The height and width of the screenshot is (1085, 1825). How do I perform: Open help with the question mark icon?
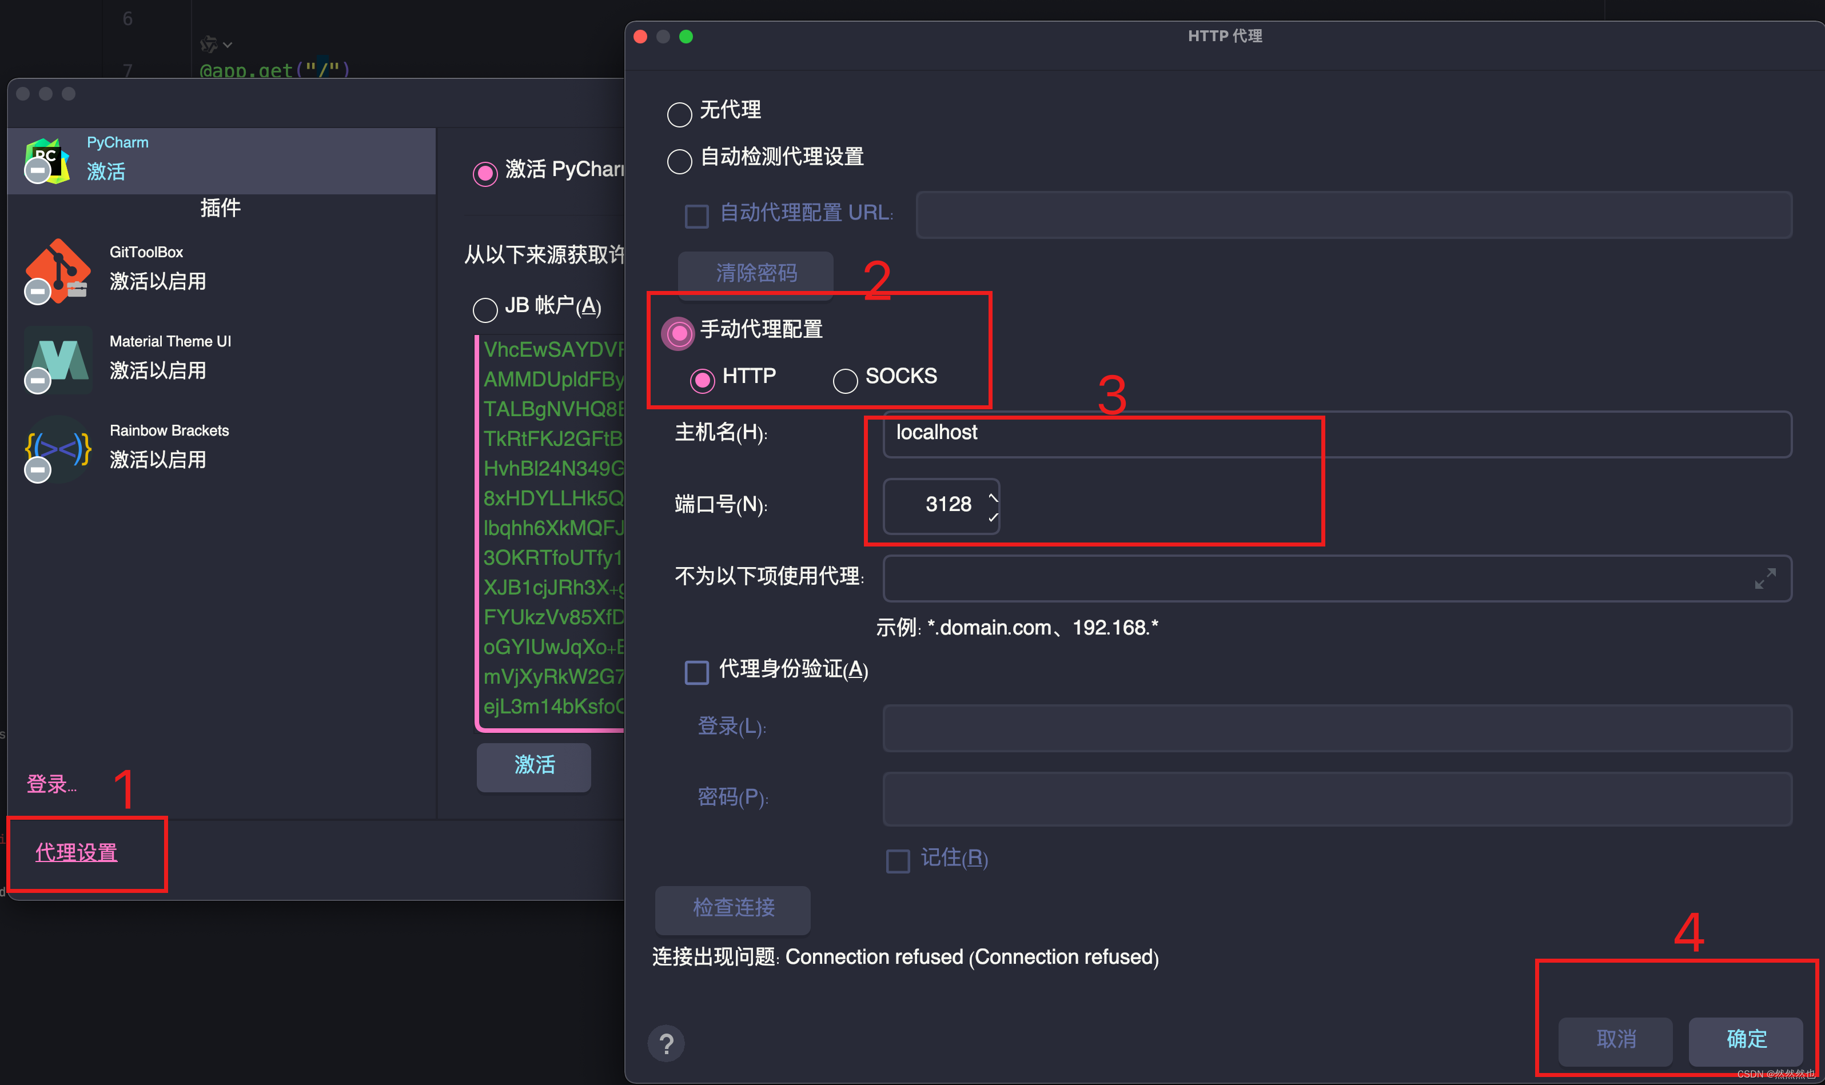666,1043
